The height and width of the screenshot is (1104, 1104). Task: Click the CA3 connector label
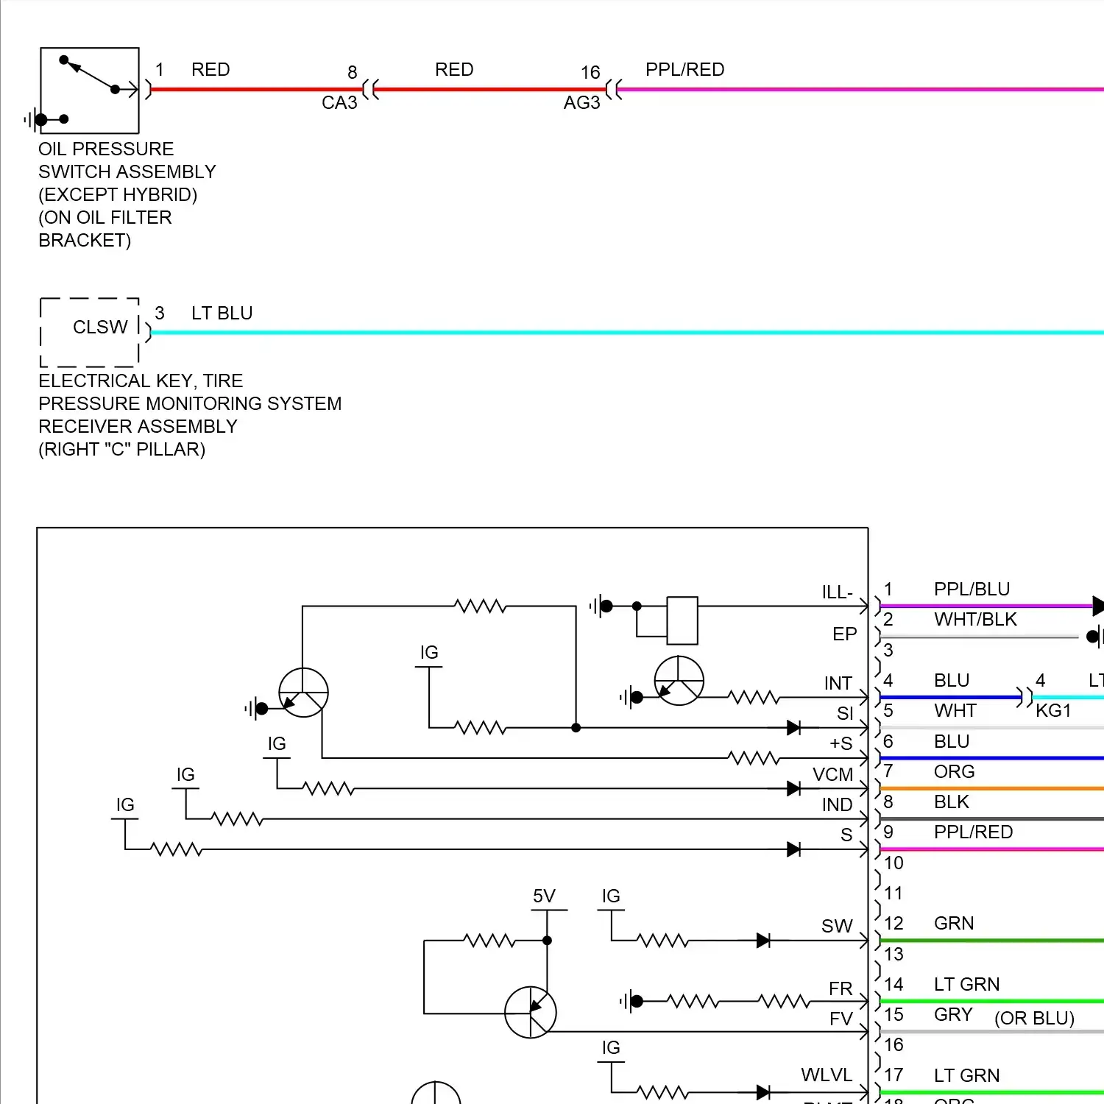[x=339, y=102]
